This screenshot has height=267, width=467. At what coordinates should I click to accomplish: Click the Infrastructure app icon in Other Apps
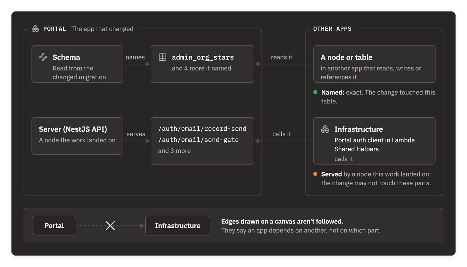point(325,129)
